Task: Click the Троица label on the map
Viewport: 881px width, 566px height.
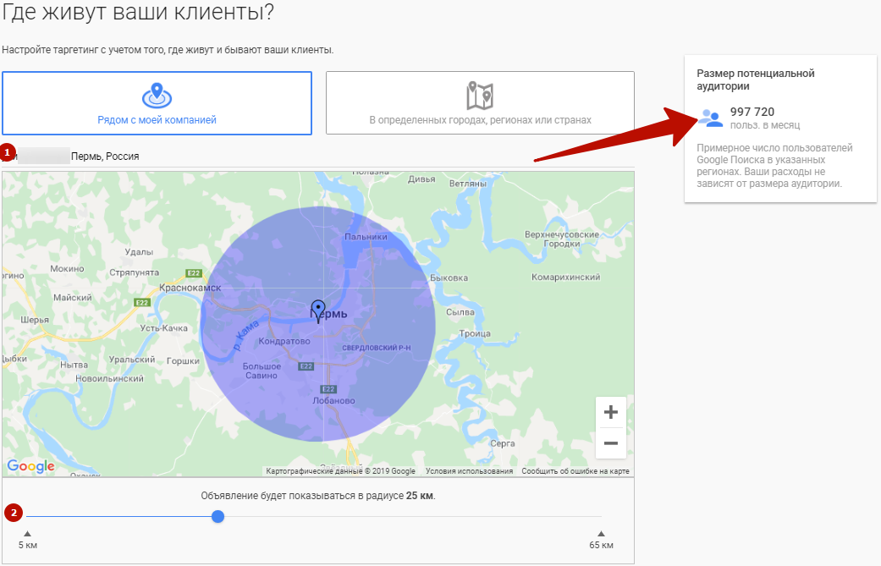Action: pos(475,333)
